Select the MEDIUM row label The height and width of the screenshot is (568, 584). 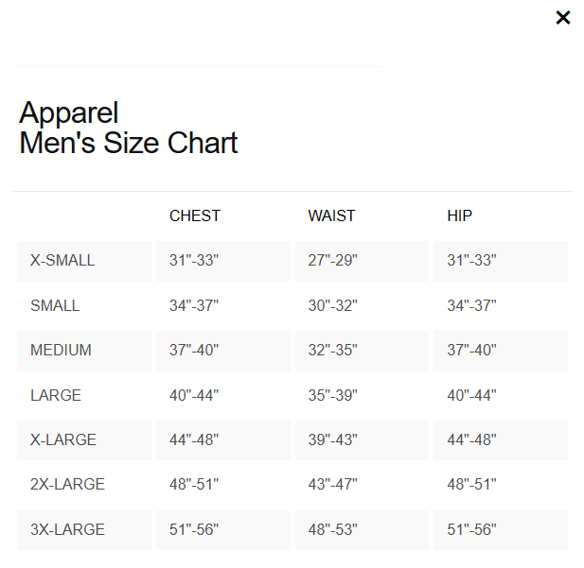click(61, 350)
